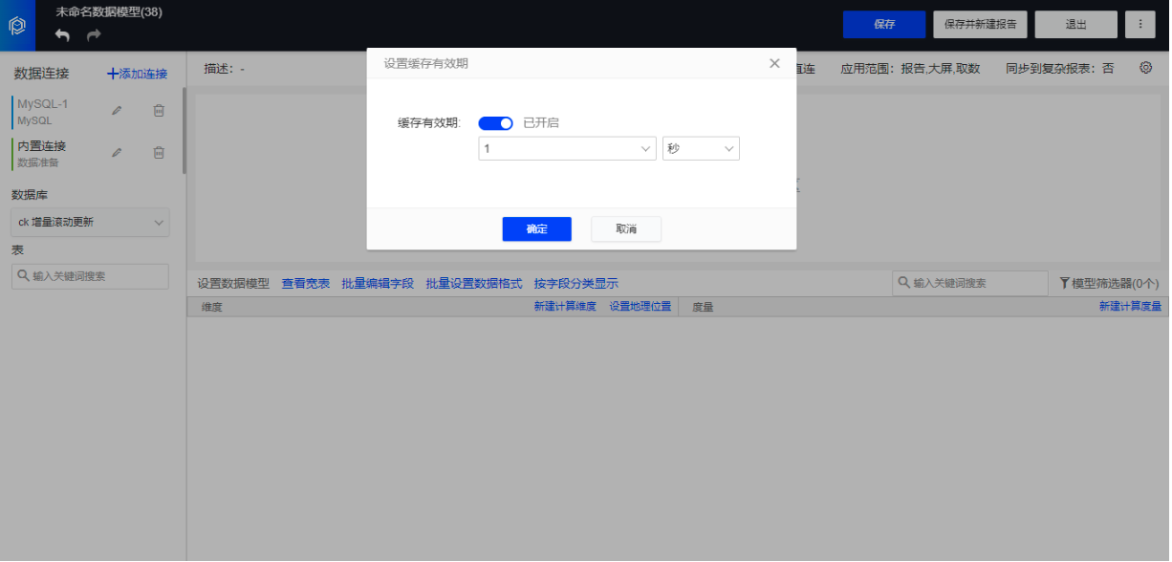Click the redo arrow icon
The width and height of the screenshot is (1172, 562).
[94, 35]
